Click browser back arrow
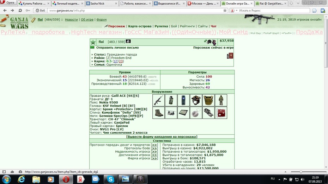 point(5,11)
